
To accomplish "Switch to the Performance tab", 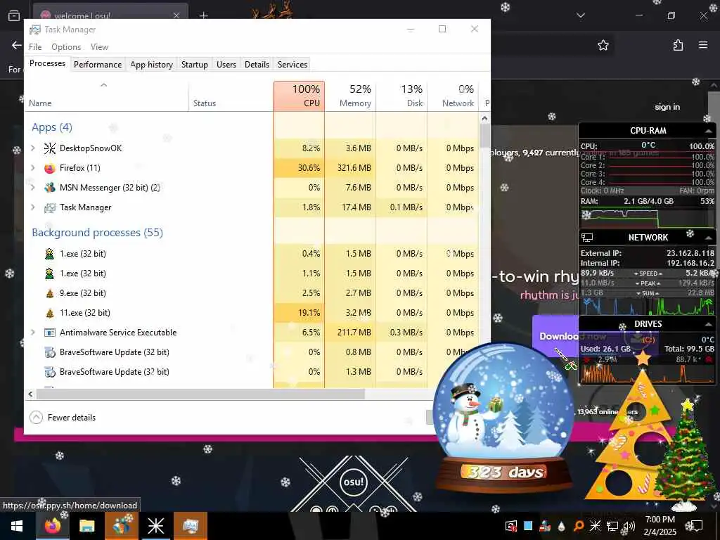I will 98,64.
